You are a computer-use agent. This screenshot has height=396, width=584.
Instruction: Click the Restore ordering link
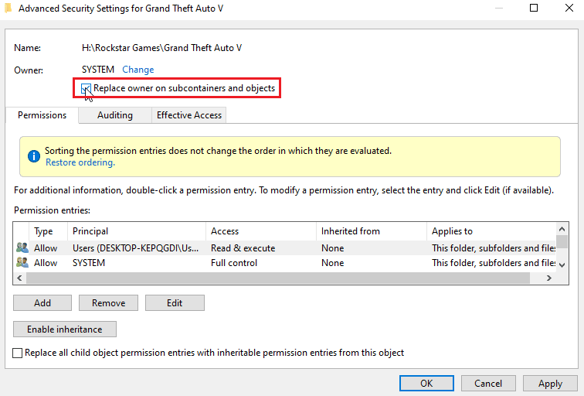80,162
